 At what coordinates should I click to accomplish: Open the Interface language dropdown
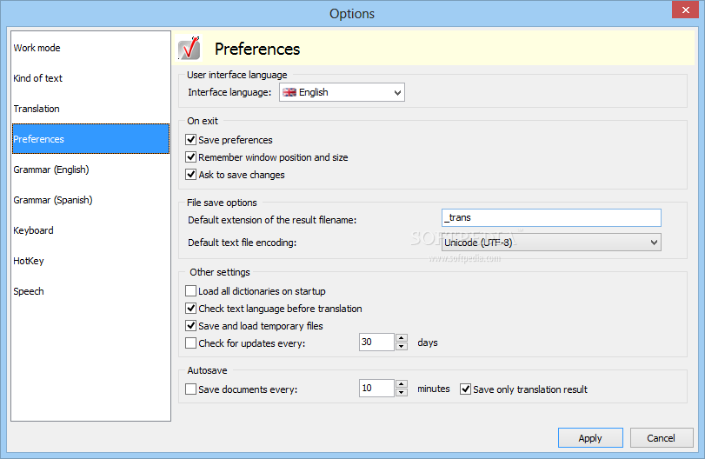click(342, 92)
